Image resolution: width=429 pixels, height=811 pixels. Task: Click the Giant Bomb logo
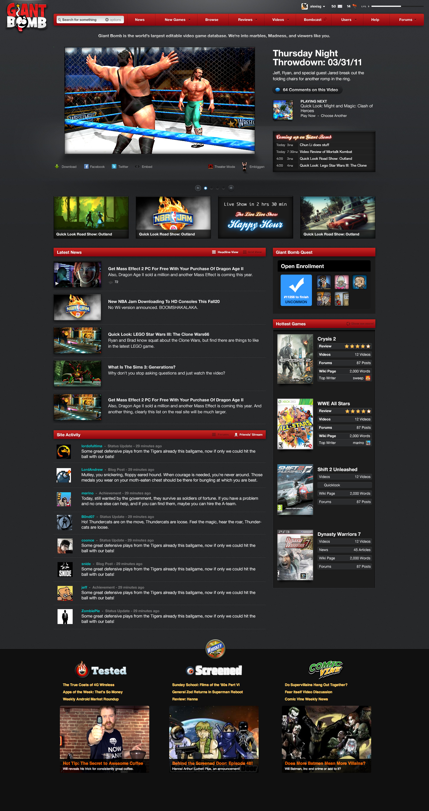pos(27,17)
